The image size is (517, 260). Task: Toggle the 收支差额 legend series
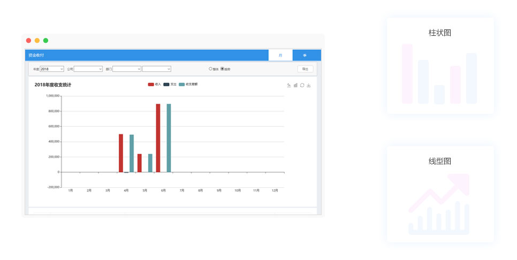point(188,85)
